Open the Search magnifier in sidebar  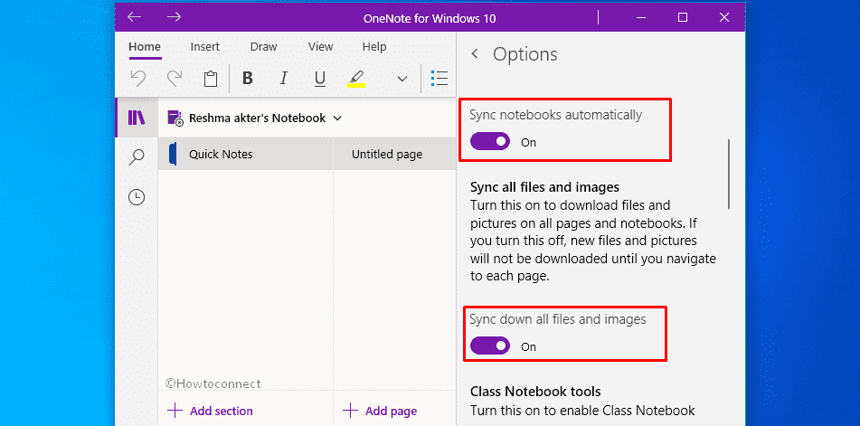[x=136, y=156]
